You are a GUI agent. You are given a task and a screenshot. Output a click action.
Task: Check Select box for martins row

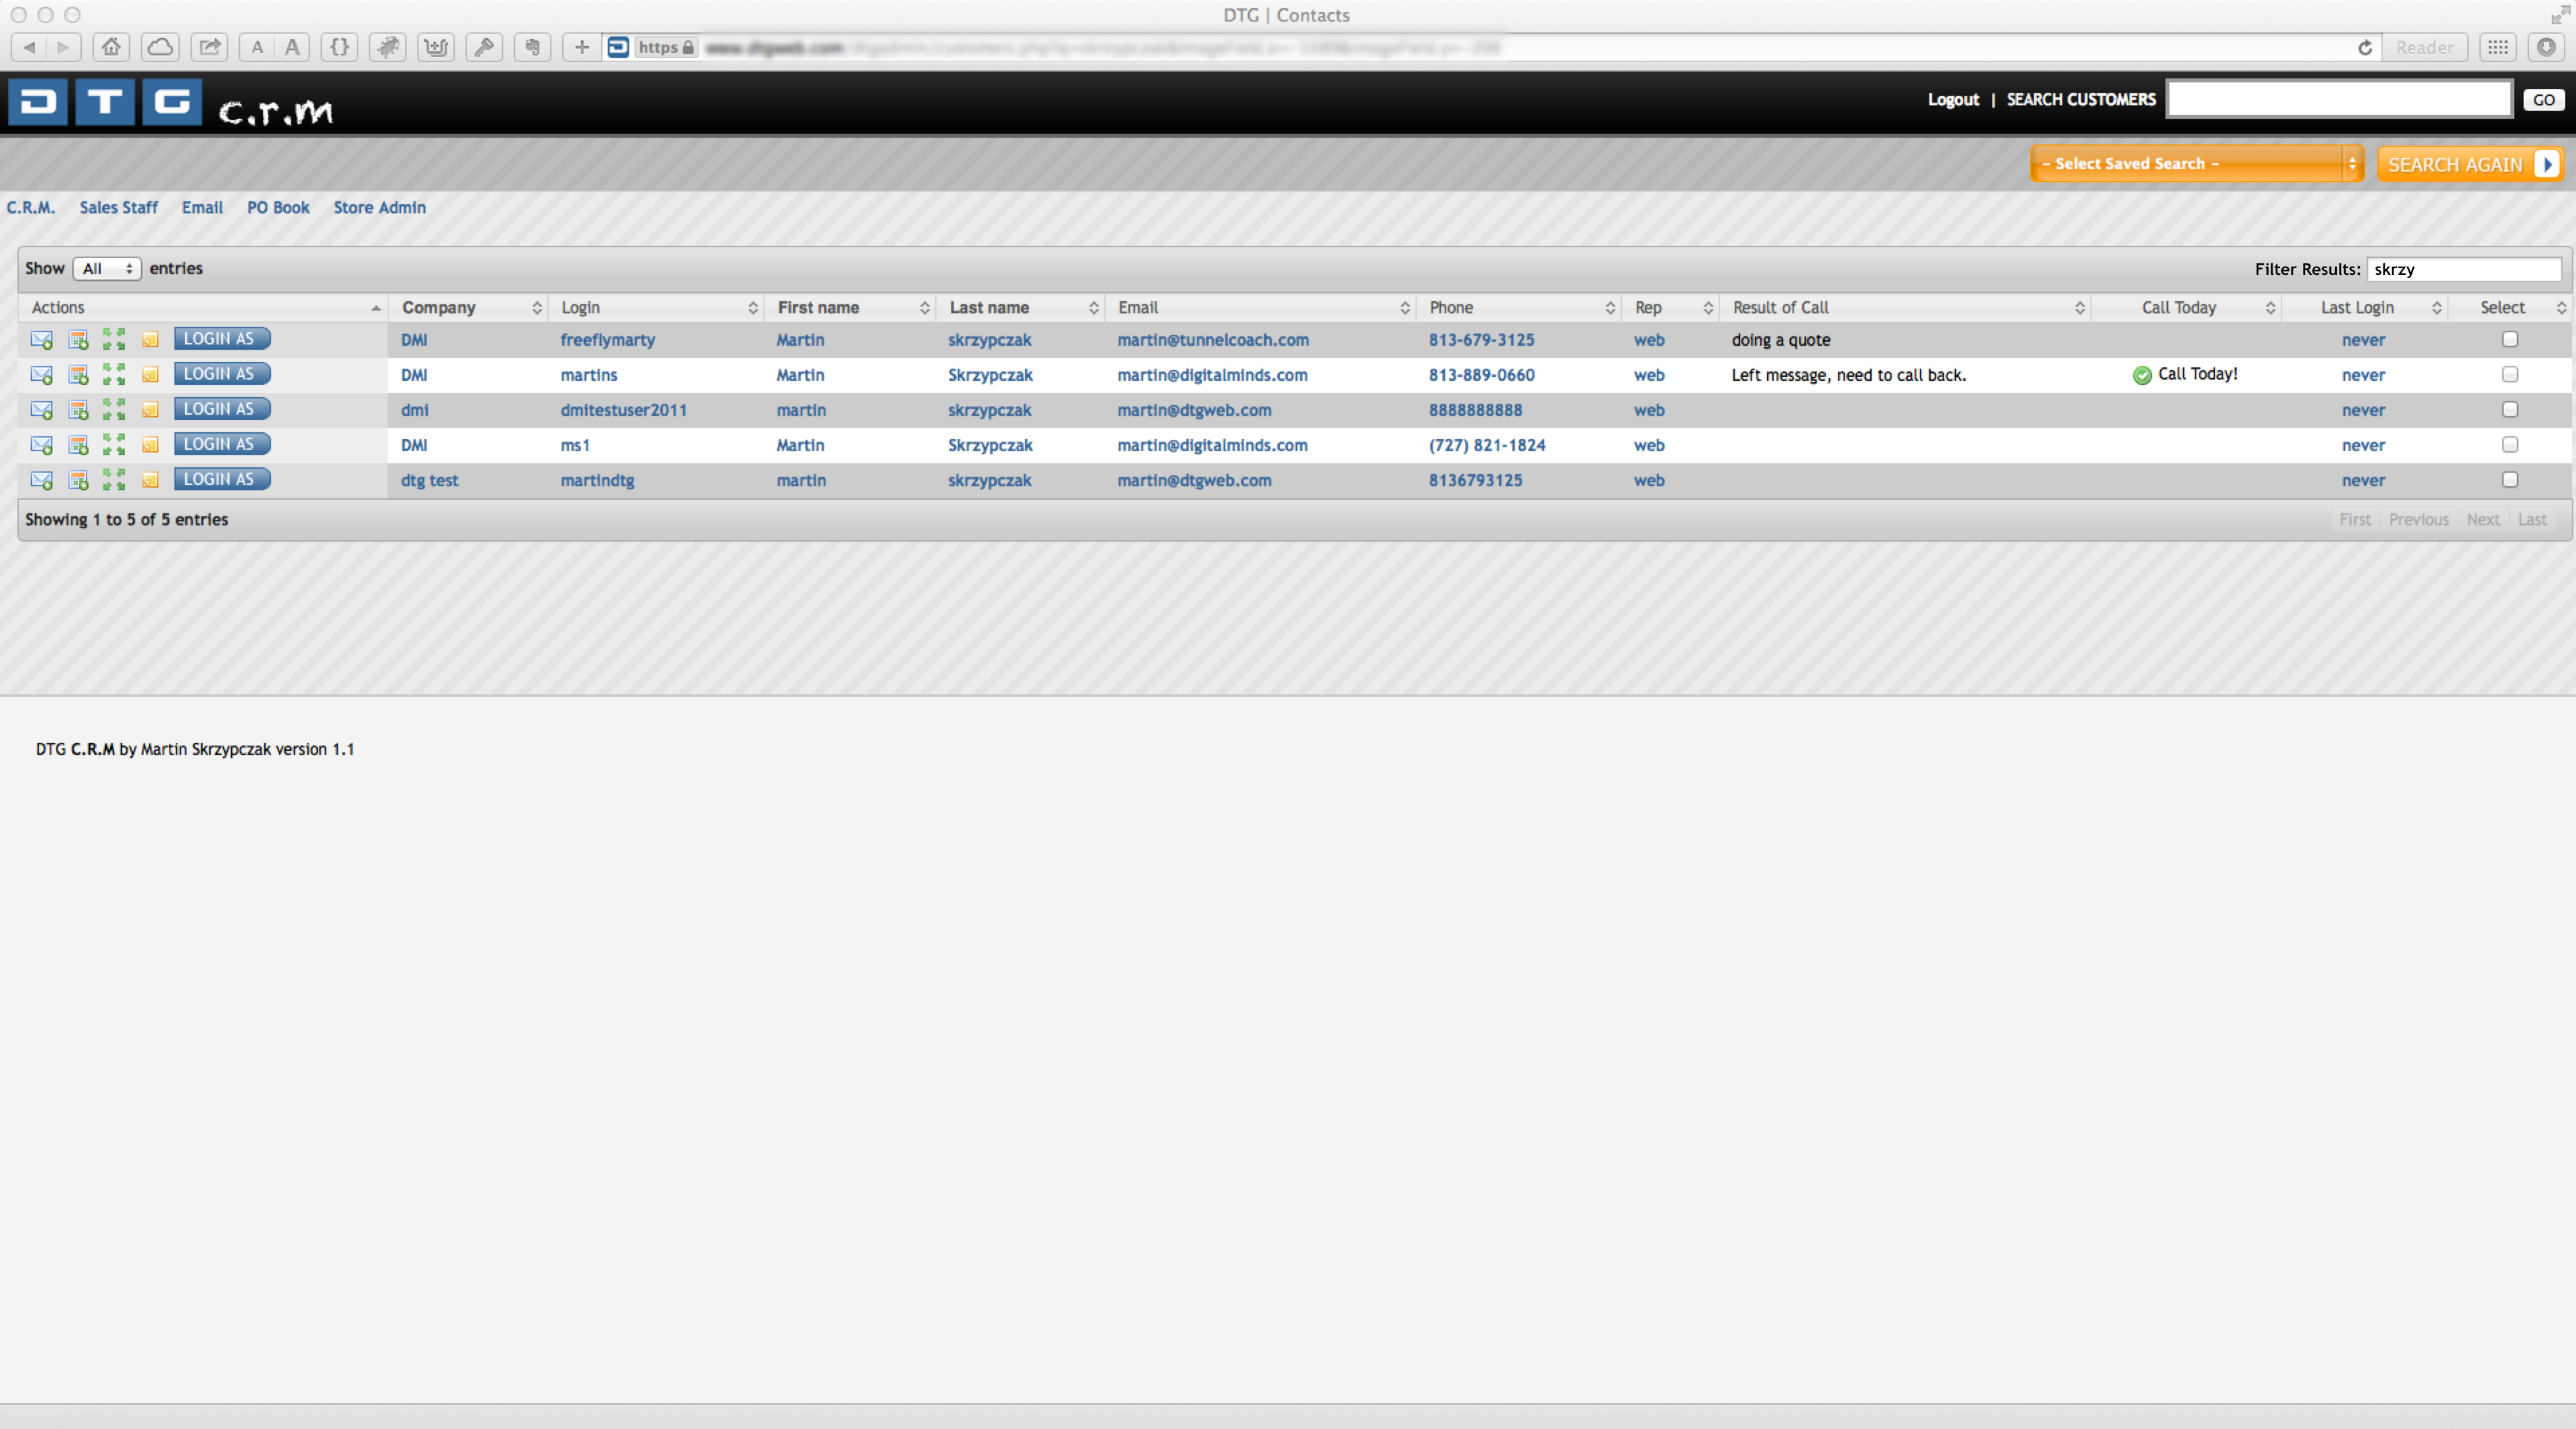2510,375
